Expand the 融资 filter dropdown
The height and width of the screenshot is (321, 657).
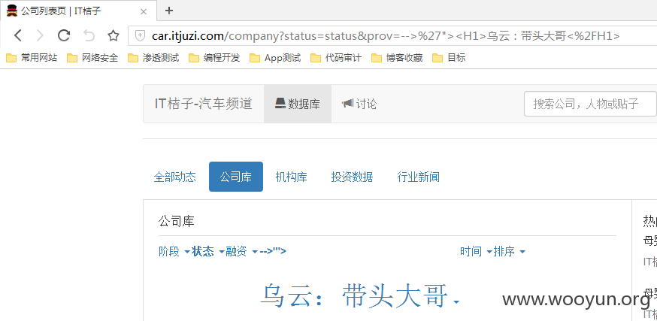pos(241,251)
